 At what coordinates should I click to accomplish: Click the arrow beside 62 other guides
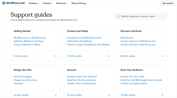point(55,95)
